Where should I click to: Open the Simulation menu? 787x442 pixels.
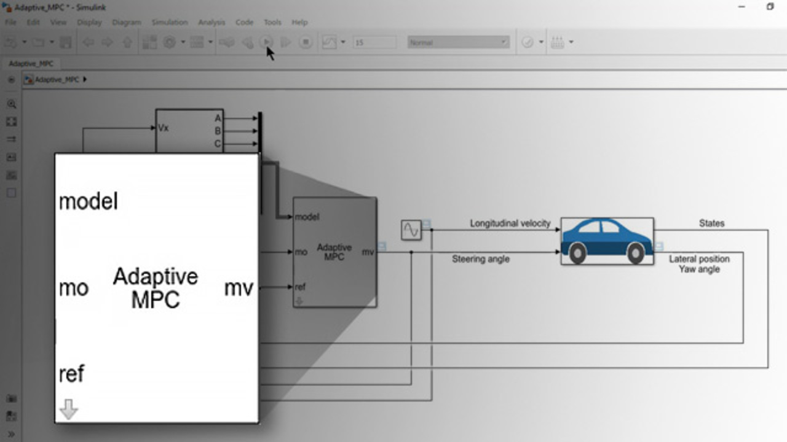point(169,22)
